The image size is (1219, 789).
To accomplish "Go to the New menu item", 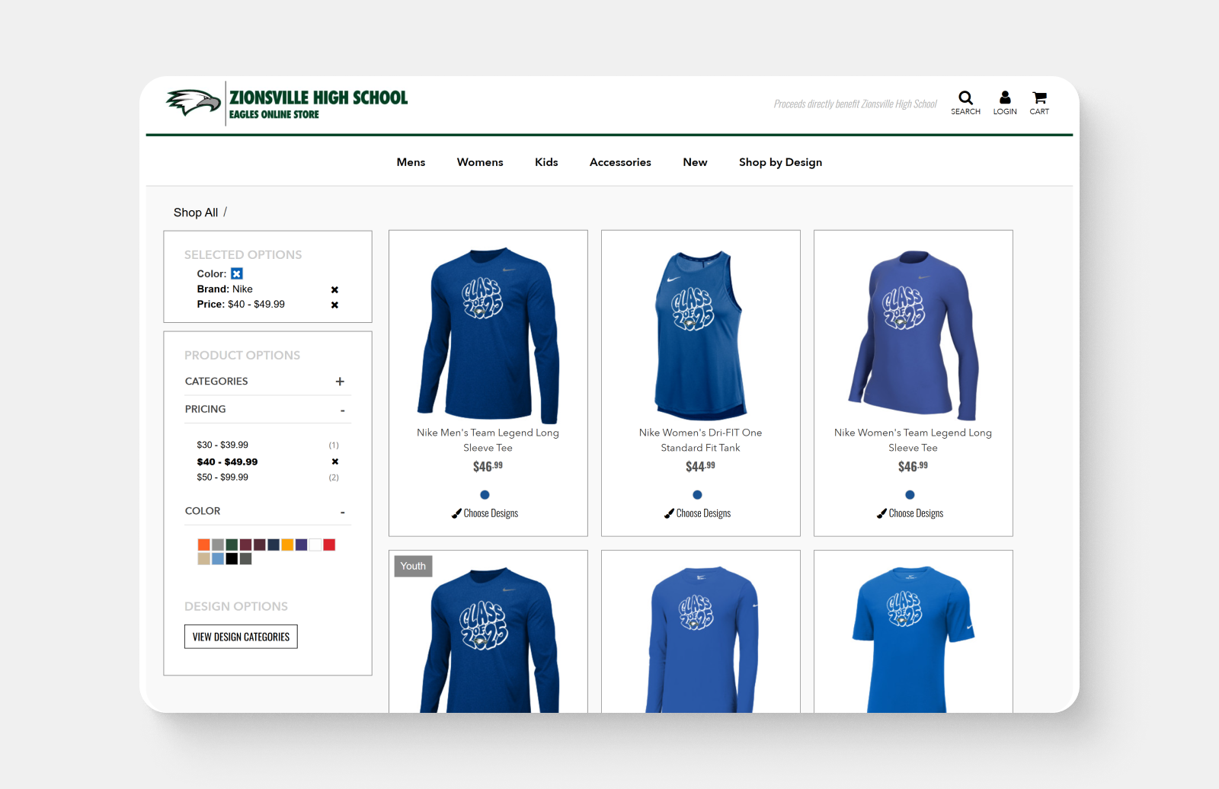I will click(695, 162).
